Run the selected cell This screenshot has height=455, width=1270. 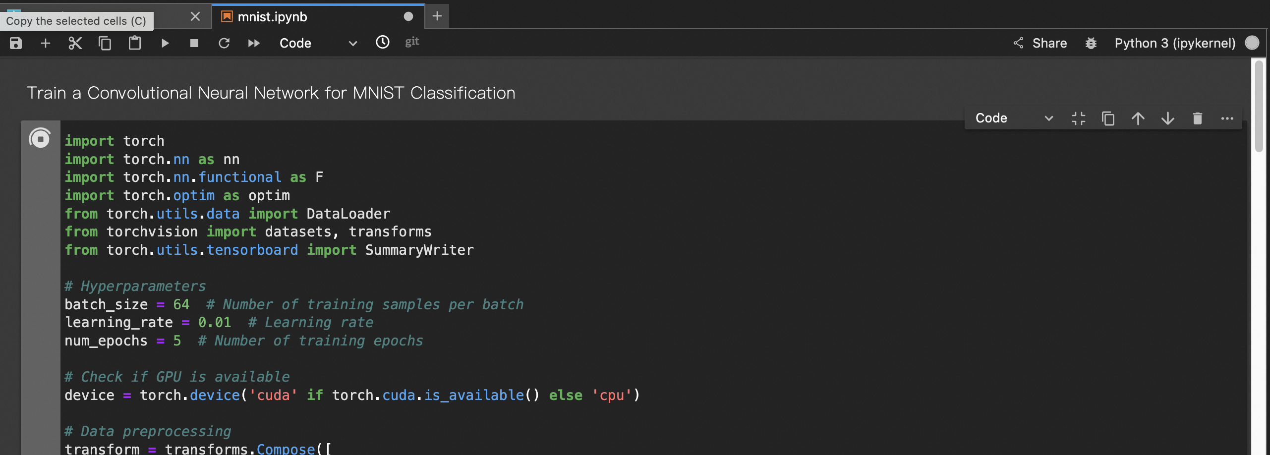click(165, 44)
